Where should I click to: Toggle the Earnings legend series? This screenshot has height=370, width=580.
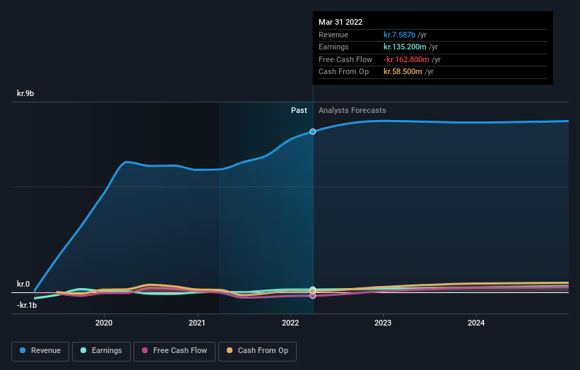point(101,351)
